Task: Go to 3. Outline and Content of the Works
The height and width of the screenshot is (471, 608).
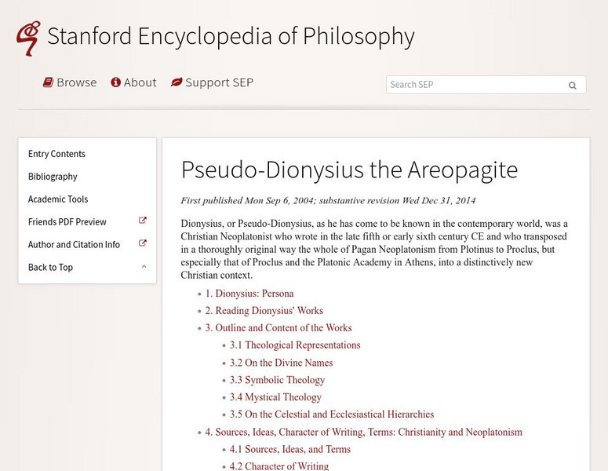Action: pyautogui.click(x=279, y=328)
